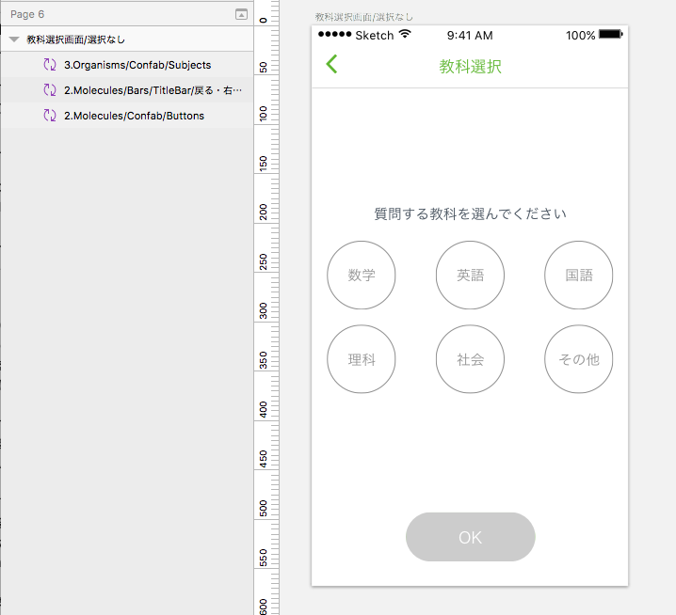The width and height of the screenshot is (676, 615).
Task: Click the Wi-Fi icon in status bar
Action: [x=405, y=34]
